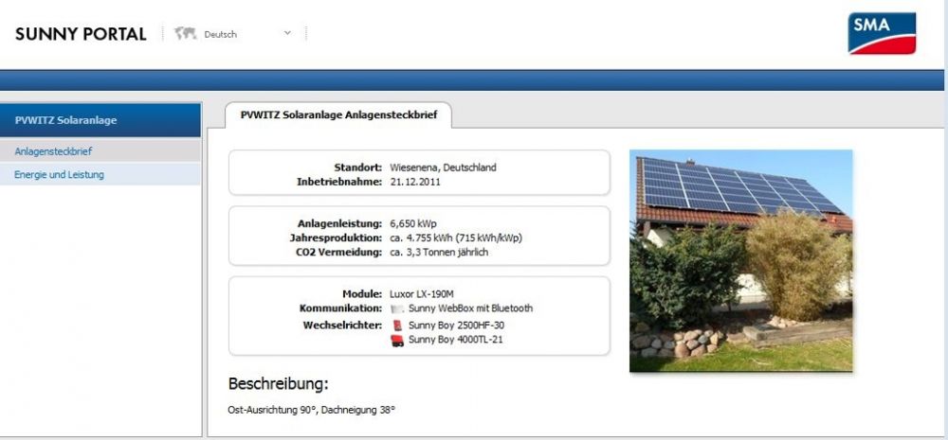Click the module name Luxor LX-190M
This screenshot has width=948, height=440.
pyautogui.click(x=422, y=294)
